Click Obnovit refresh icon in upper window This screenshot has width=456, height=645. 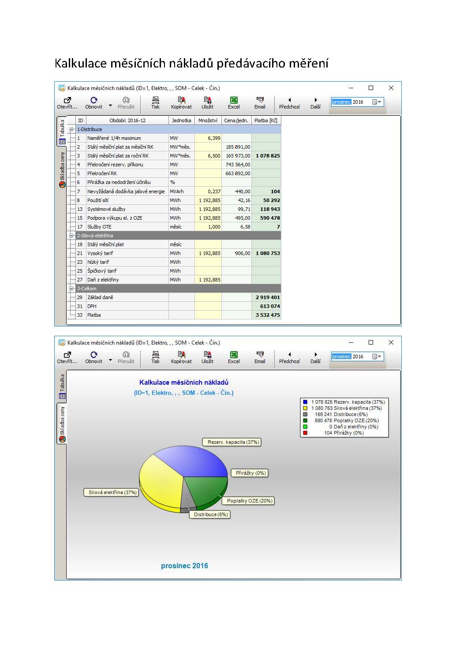click(x=93, y=100)
